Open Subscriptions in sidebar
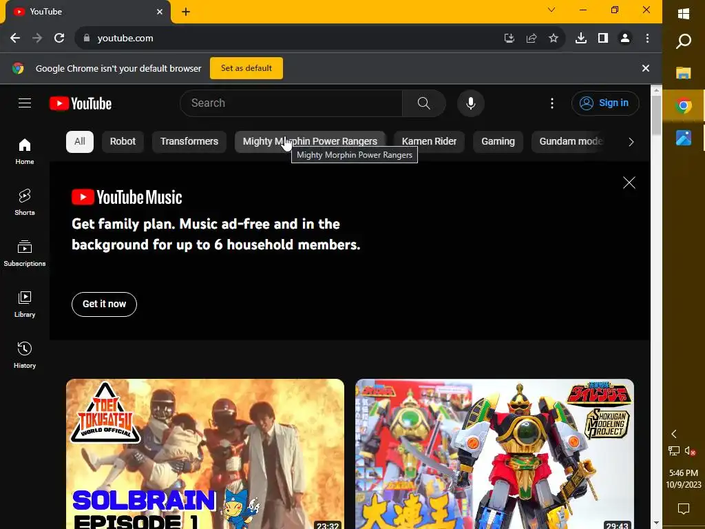This screenshot has height=529, width=705. [x=25, y=253]
